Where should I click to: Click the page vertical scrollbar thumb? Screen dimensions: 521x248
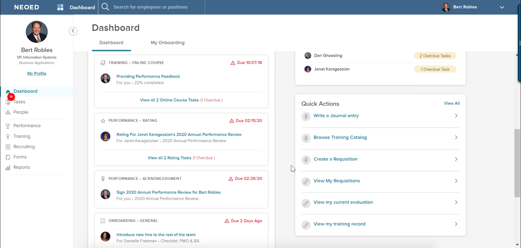click(x=517, y=163)
